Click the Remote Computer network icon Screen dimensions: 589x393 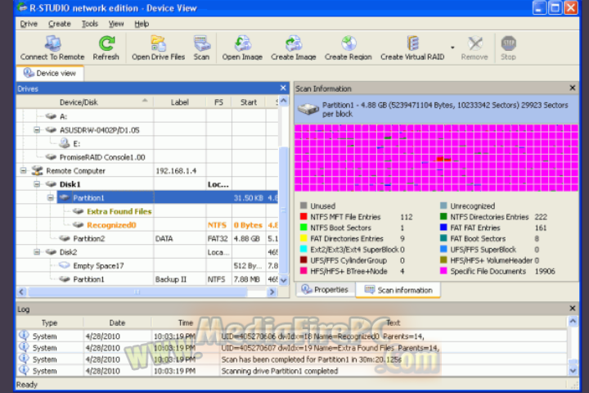37,170
